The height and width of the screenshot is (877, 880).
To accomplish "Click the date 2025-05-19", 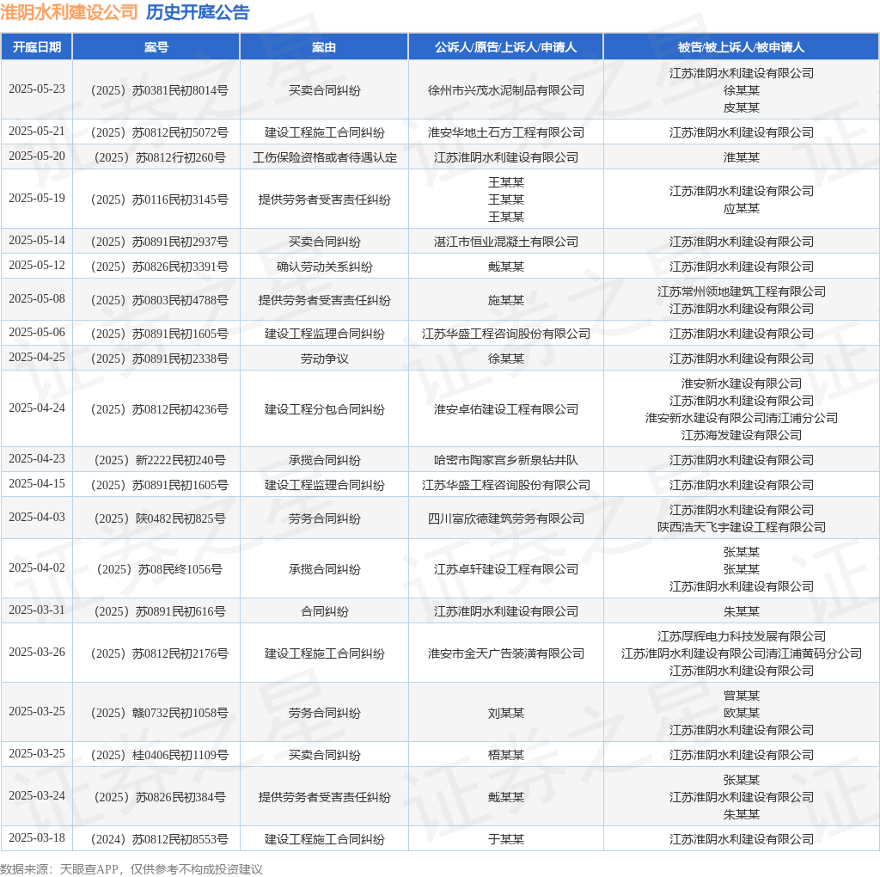I will click(x=37, y=199).
